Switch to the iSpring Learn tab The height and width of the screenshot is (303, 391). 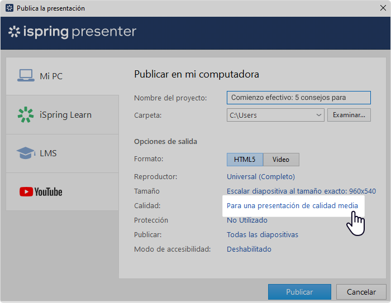point(63,114)
